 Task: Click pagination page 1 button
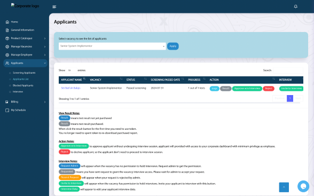click(290, 98)
